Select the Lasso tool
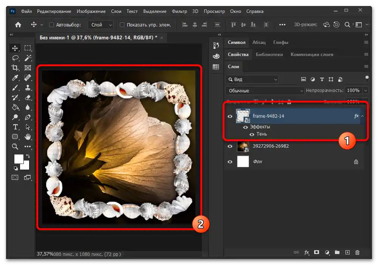 click(15, 58)
